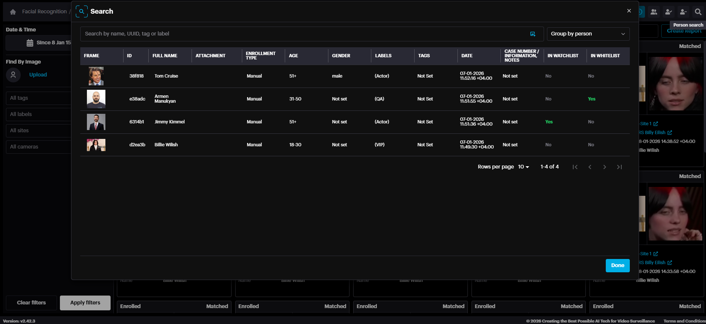Expand Rows per page selector
The height and width of the screenshot is (324, 706).
click(523, 167)
